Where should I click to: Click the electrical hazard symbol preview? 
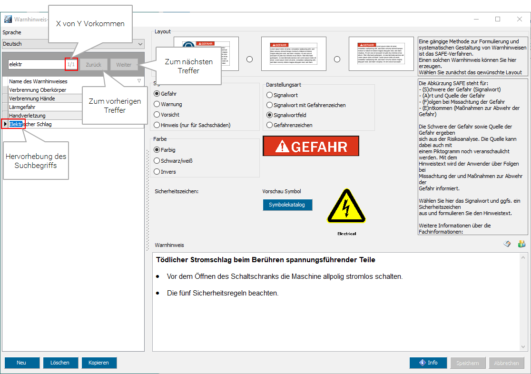(x=346, y=207)
